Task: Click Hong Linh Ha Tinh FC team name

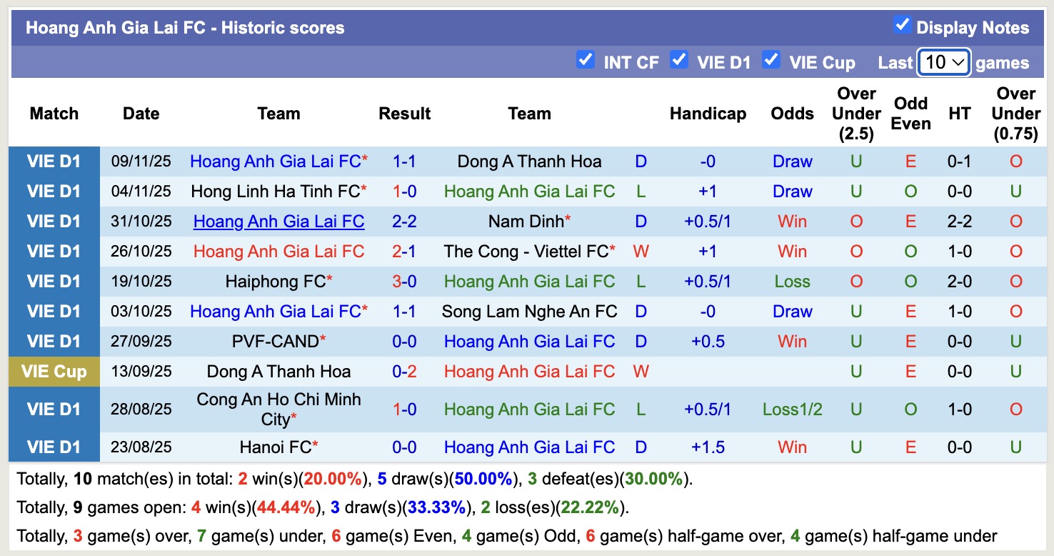Action: [275, 192]
